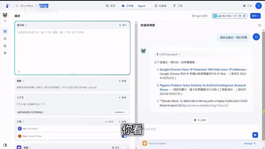Open the plugins entry in top bar
This screenshot has width=265, height=149.
[248, 6]
